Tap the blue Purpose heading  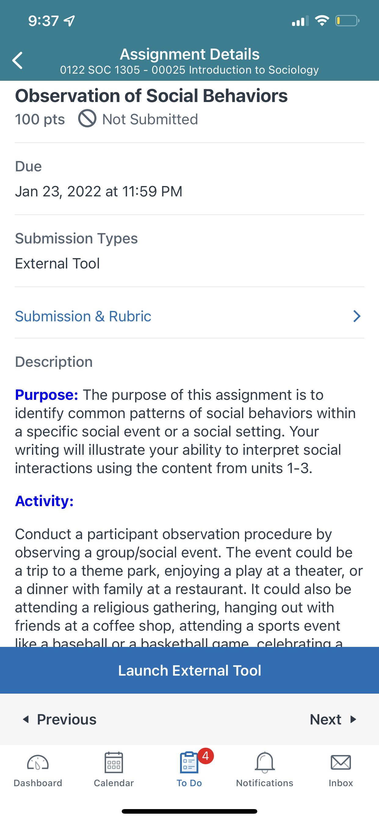(46, 395)
